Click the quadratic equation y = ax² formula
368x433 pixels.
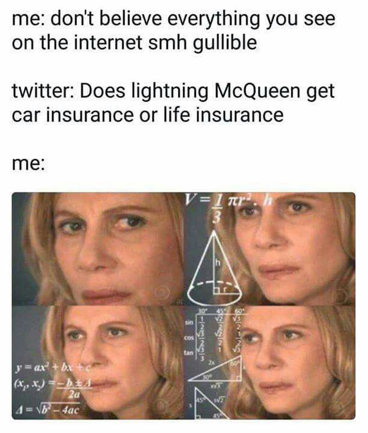(52, 368)
